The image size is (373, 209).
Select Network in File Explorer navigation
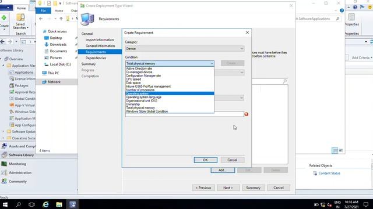pos(54,82)
